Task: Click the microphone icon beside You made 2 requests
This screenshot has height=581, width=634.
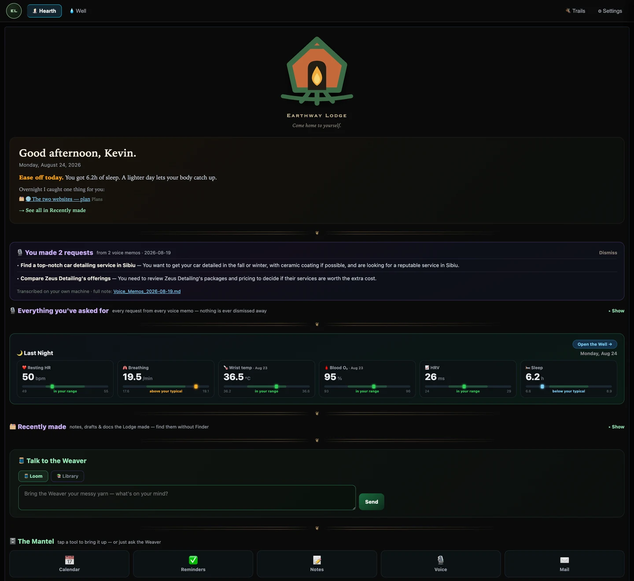Action: coord(20,252)
